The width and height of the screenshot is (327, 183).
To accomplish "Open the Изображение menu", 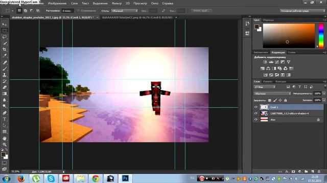I will 57,4.
